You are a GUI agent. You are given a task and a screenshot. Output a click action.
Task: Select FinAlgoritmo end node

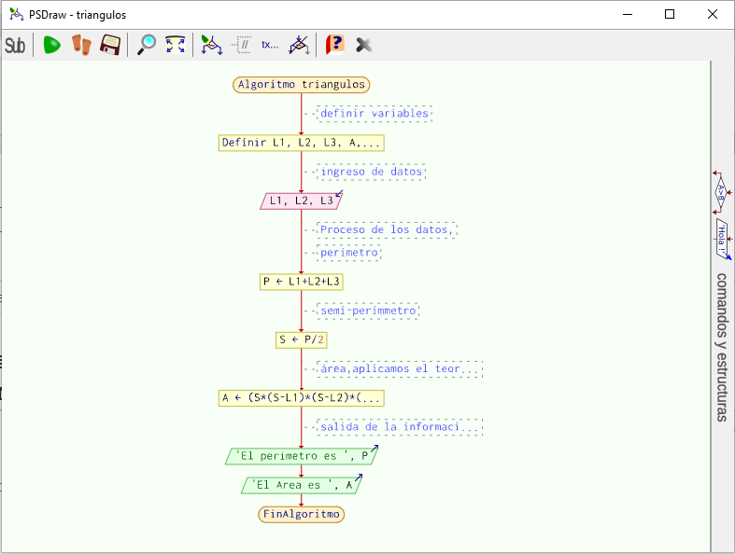(302, 514)
